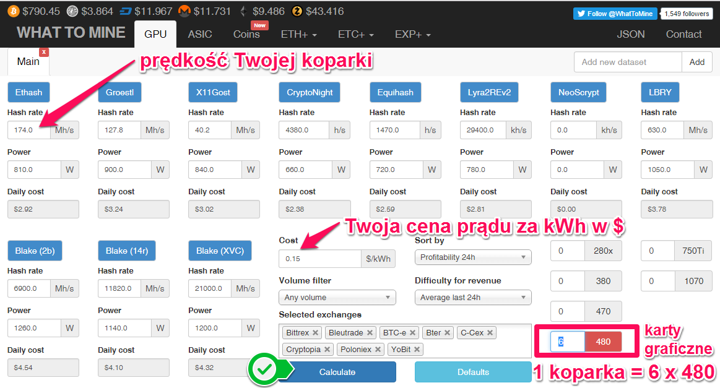Image resolution: width=720 pixels, height=388 pixels.
Task: Switch to the ASIC tab
Action: click(200, 34)
